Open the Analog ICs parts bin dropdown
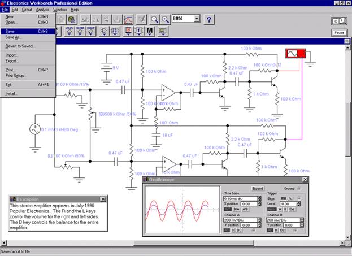352x256 pixels. pyautogui.click(x=69, y=31)
